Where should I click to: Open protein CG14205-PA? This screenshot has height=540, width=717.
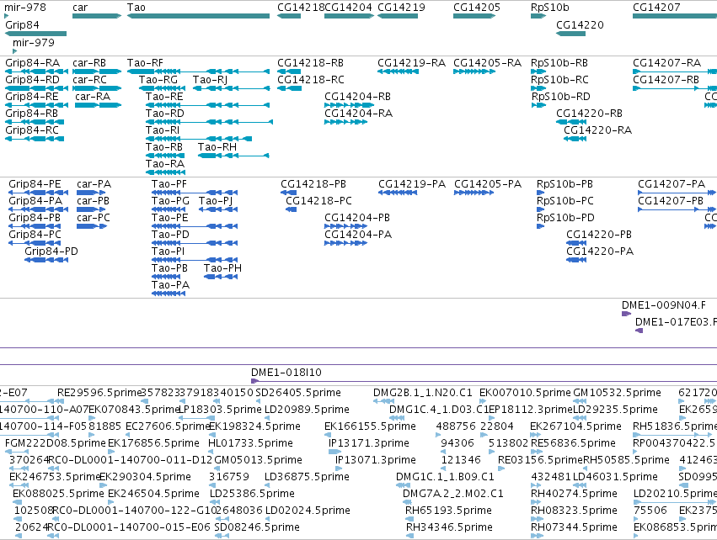click(474, 193)
